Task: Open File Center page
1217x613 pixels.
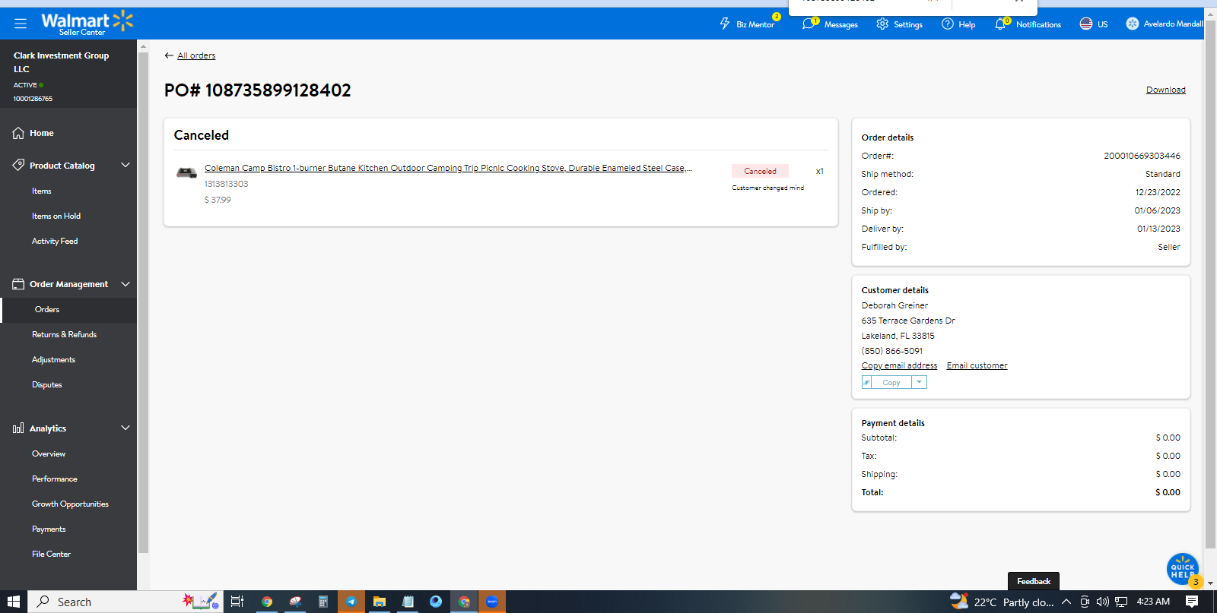Action: coord(51,555)
